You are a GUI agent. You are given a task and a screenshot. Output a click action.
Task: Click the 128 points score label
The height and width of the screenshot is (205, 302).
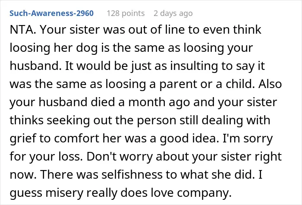(x=126, y=13)
